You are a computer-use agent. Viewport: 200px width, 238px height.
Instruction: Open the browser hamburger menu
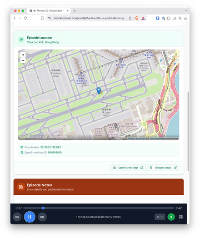185,18
